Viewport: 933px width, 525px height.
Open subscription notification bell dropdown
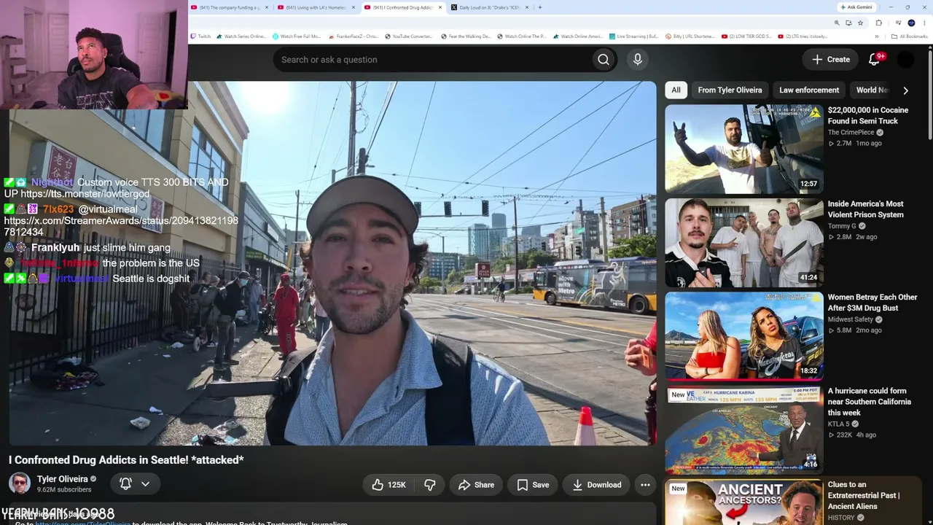pos(135,483)
